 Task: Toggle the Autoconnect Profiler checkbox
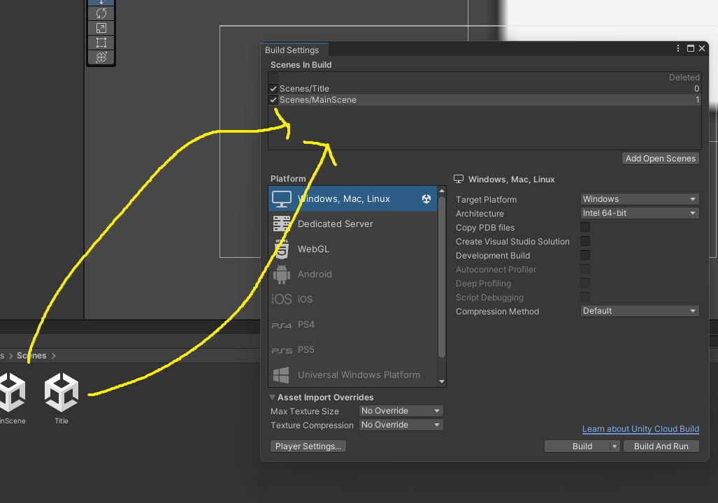(x=585, y=269)
